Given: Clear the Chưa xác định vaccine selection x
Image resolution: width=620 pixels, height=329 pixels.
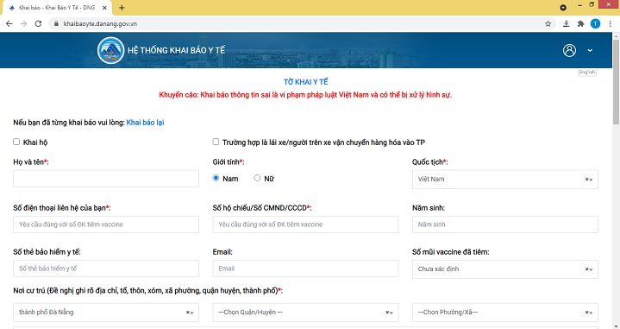Looking at the screenshot, I should (586, 269).
